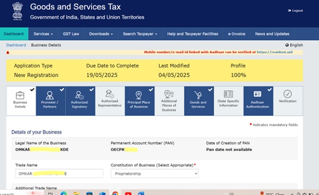The width and height of the screenshot is (319, 195).
Task: Open Help and Taxpayer Facilities menu
Action: pyautogui.click(x=192, y=34)
